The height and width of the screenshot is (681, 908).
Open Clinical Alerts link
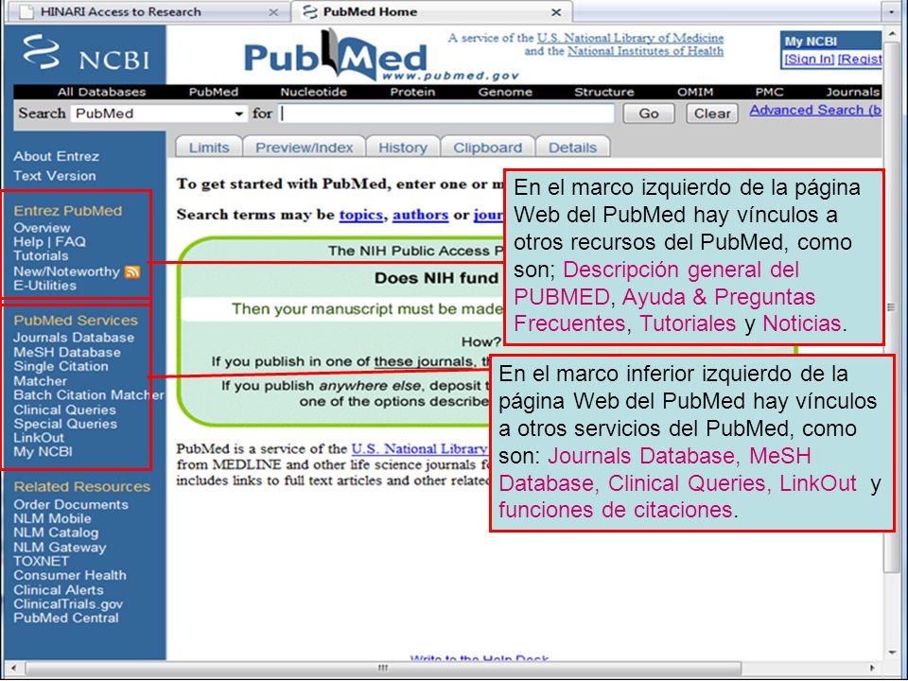click(x=59, y=590)
